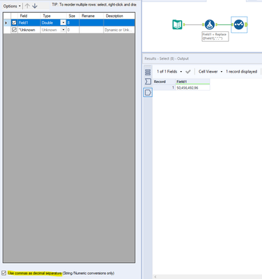
Task: Toggle Use commas as decimal separators
Action: click(x=3, y=273)
